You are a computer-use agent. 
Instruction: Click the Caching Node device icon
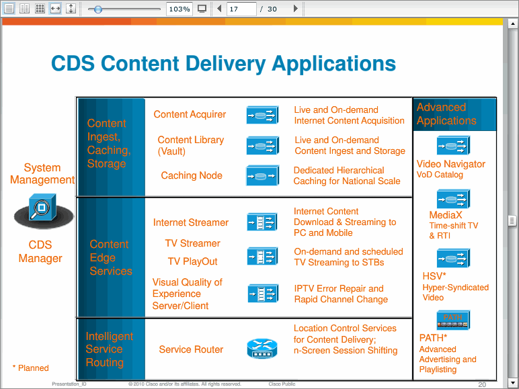coord(263,175)
